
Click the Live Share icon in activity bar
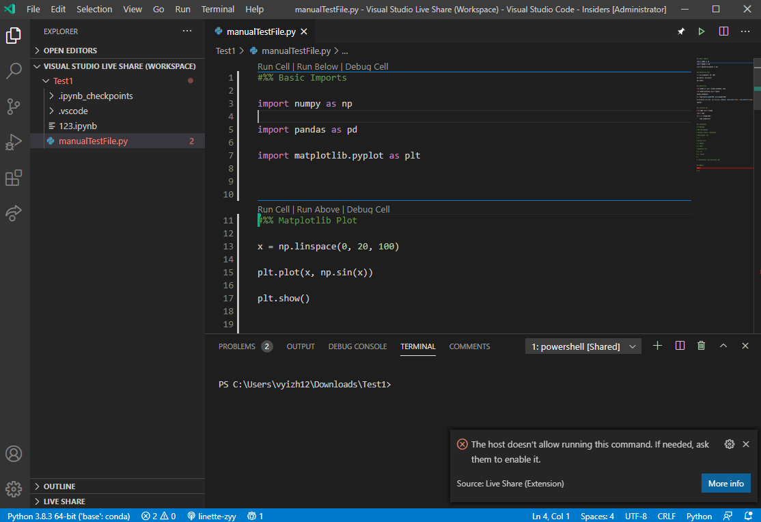click(13, 213)
